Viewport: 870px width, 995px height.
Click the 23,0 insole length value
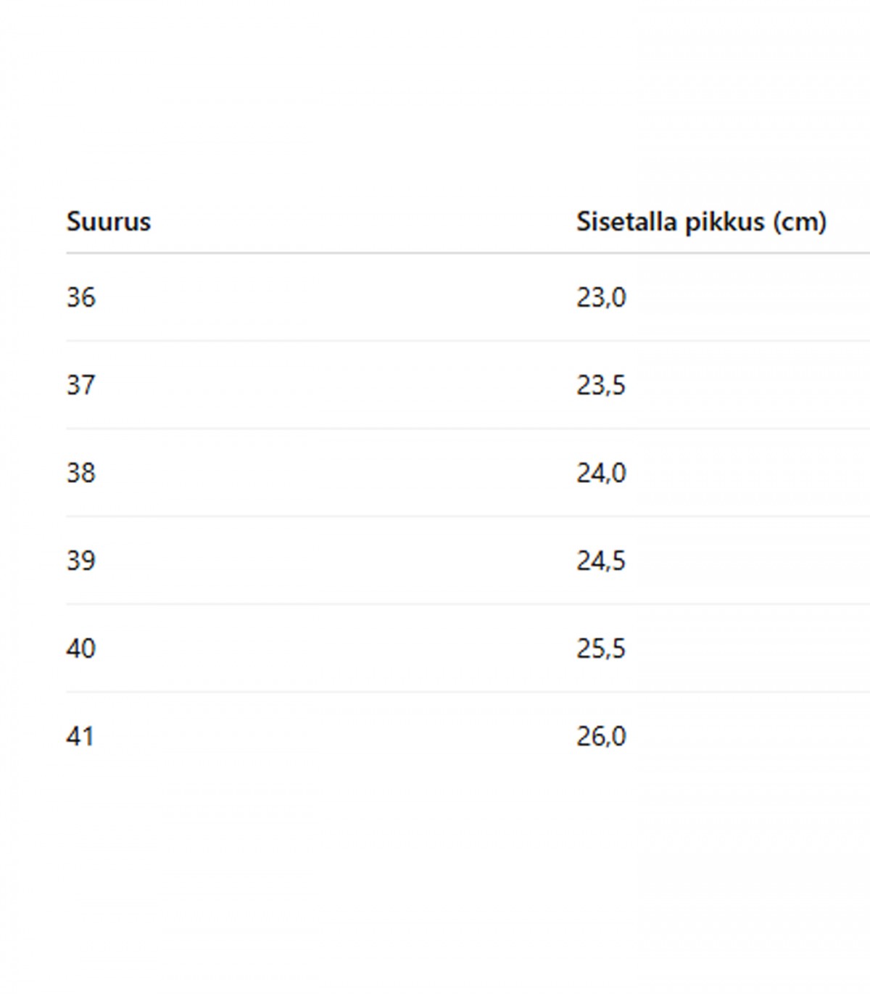[601, 297]
